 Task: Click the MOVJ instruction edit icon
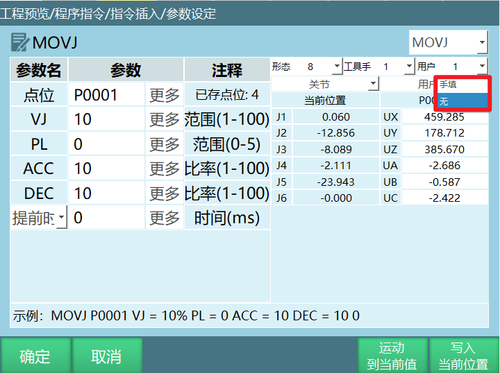coord(19,42)
